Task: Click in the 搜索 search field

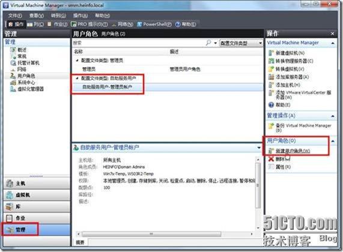Action: pyautogui.click(x=139, y=43)
